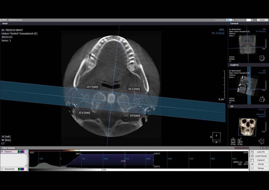Toggle the Fine Tuning panel collapse box

click(1, 148)
